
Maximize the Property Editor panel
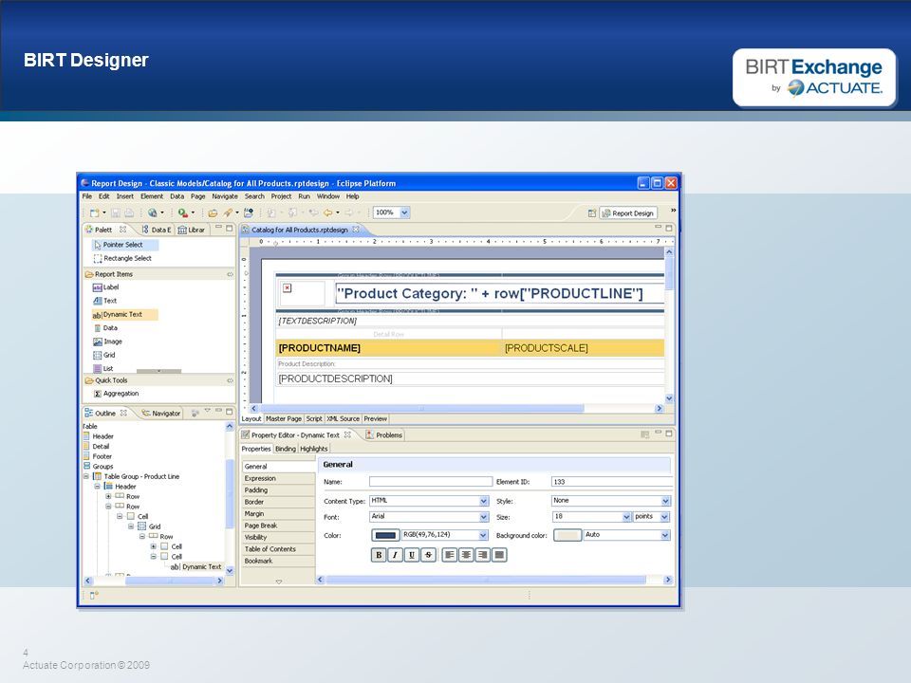tap(669, 434)
